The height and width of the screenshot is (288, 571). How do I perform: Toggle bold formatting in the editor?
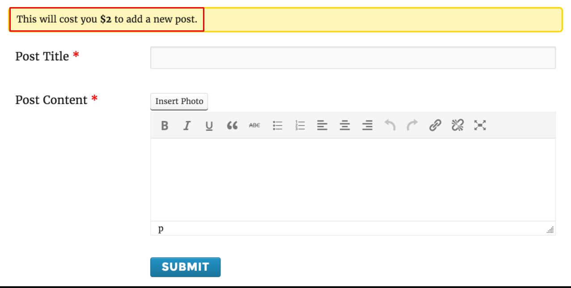click(165, 126)
